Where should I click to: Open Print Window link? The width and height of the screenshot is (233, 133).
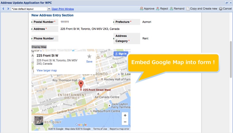[63, 9]
